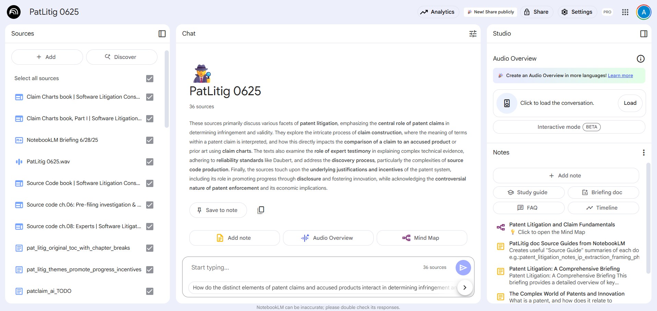The image size is (657, 311).
Task: Open the Google apps grid icon
Action: pyautogui.click(x=625, y=12)
